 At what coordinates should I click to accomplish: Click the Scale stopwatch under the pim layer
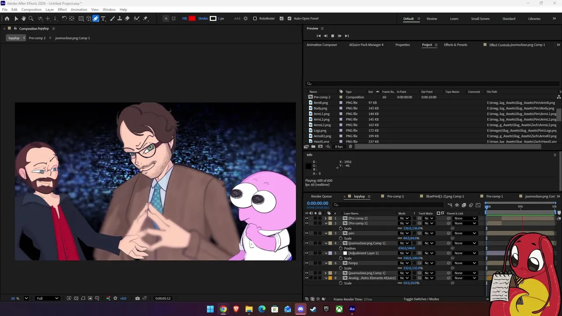[341, 238]
